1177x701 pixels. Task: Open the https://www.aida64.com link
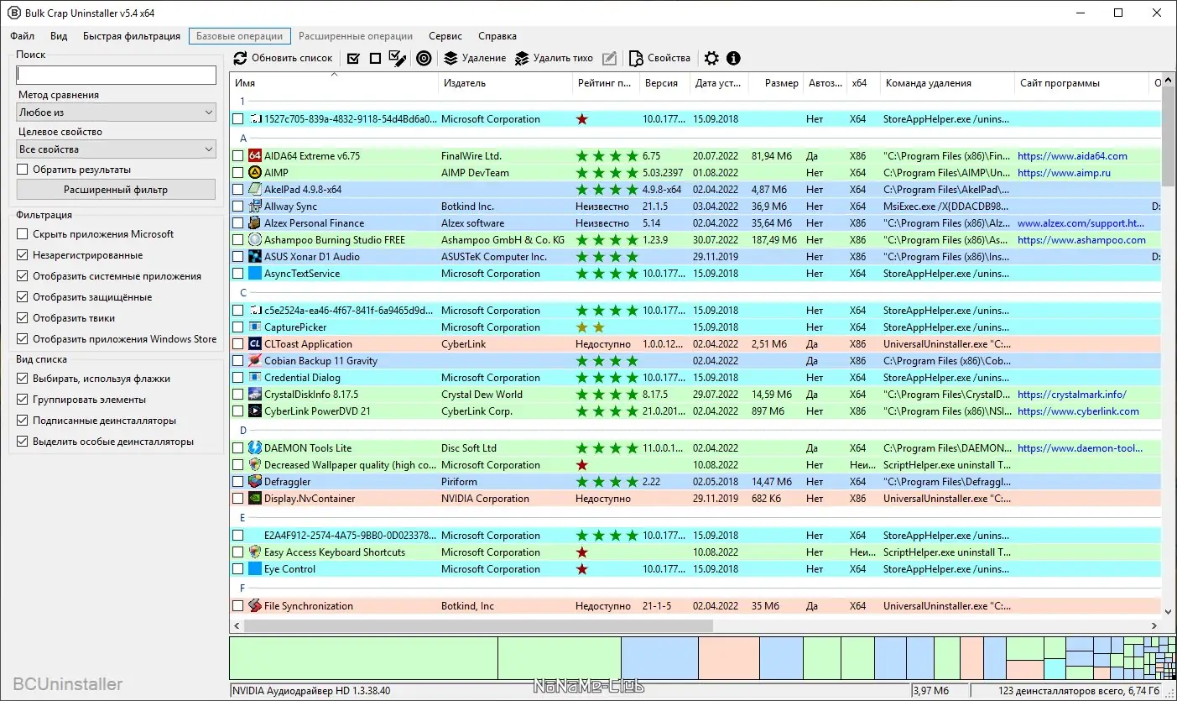1072,156
